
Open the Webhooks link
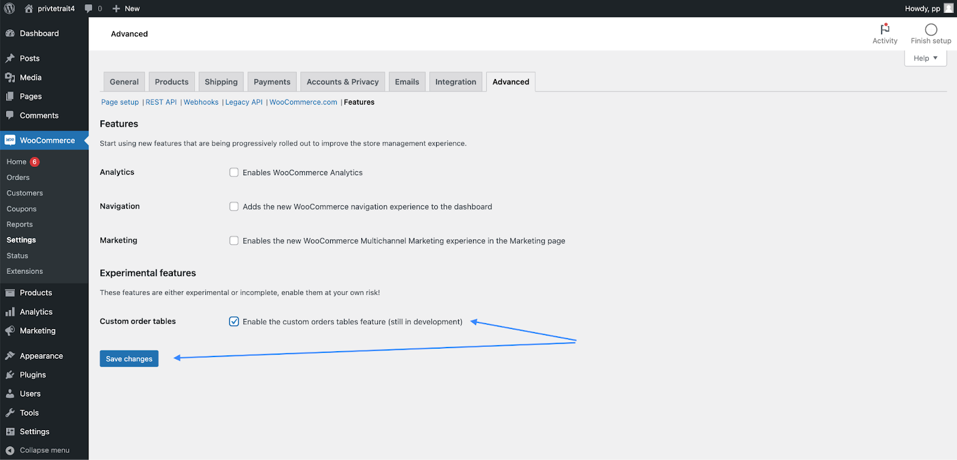(201, 102)
